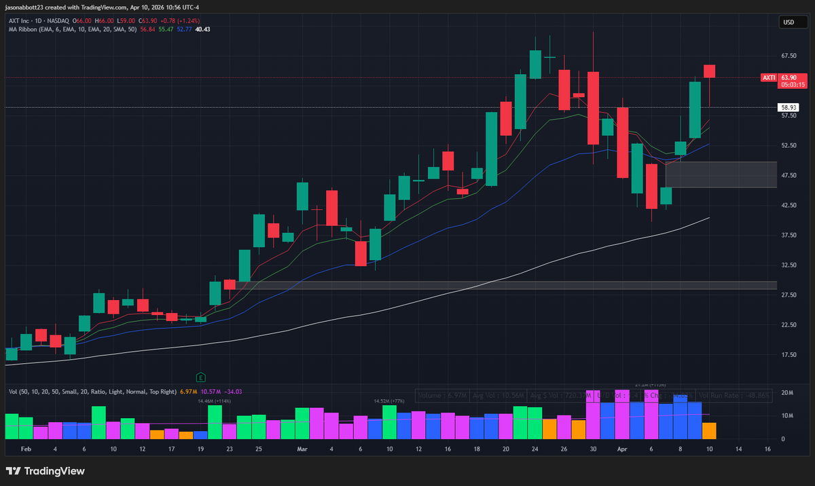Select the long gray rectangle zone near 28
Screen dimensions: 815x486
pos(505,285)
